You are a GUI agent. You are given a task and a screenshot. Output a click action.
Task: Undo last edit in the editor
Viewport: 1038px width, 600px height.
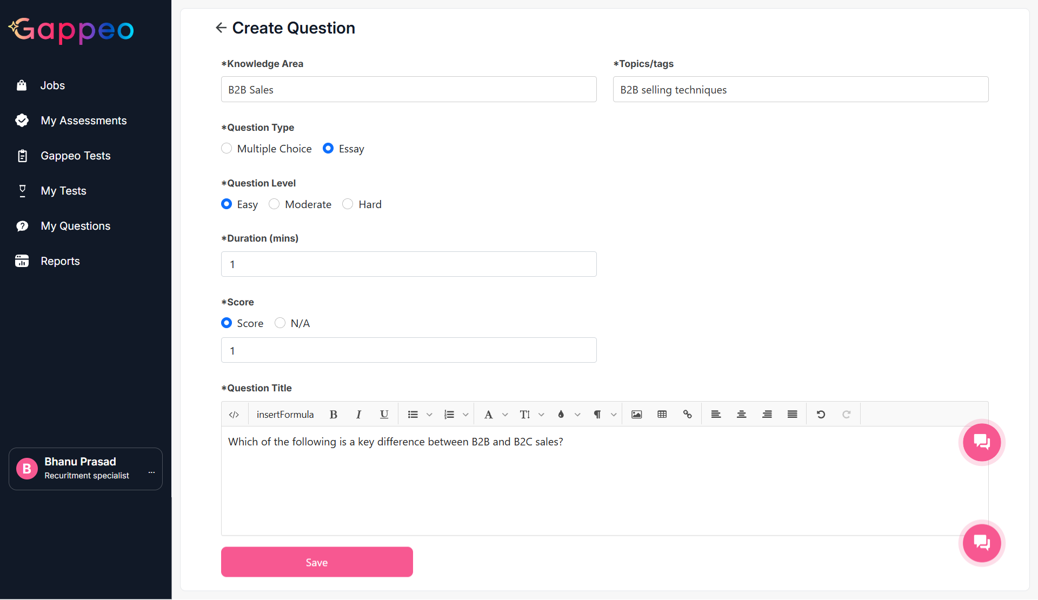click(x=821, y=415)
